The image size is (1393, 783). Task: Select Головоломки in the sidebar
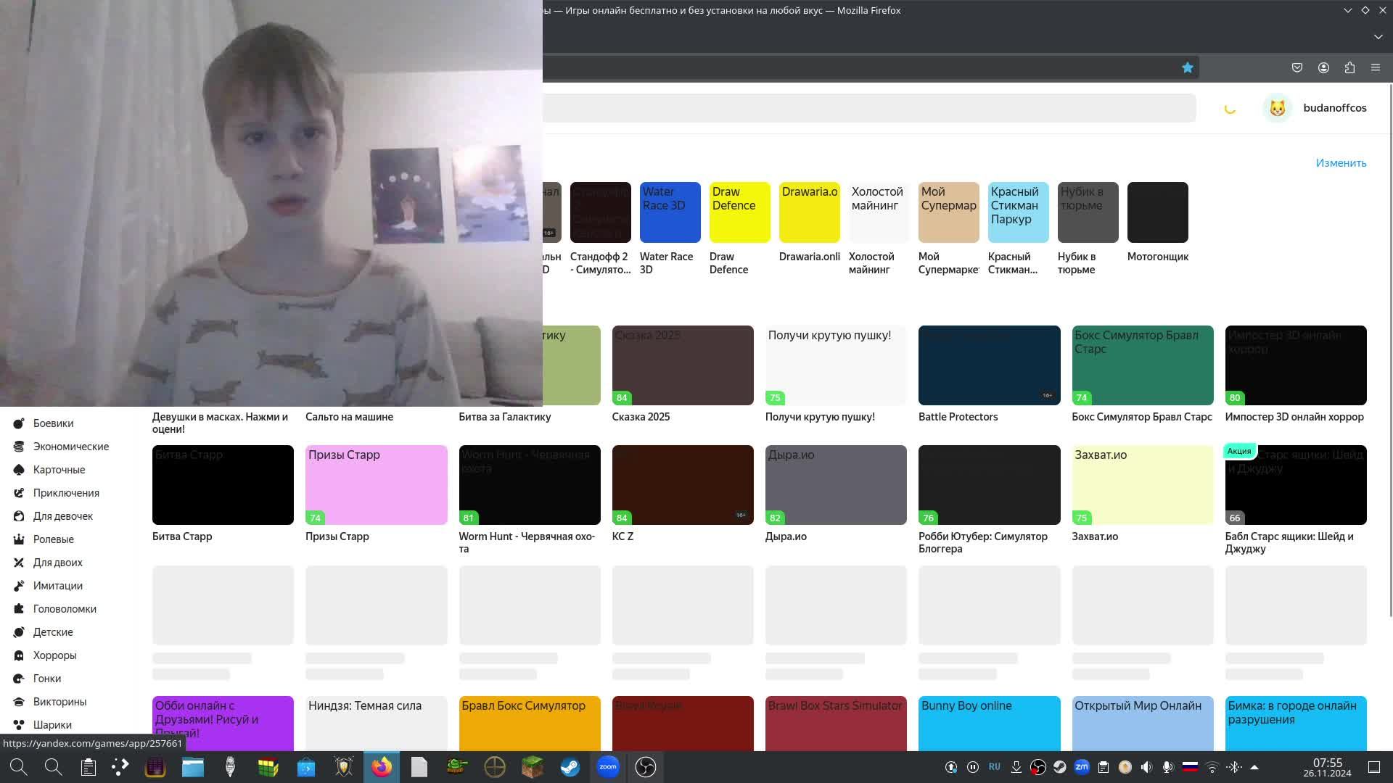[65, 609]
